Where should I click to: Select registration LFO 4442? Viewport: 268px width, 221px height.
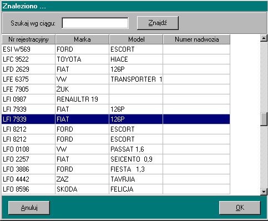28,179
